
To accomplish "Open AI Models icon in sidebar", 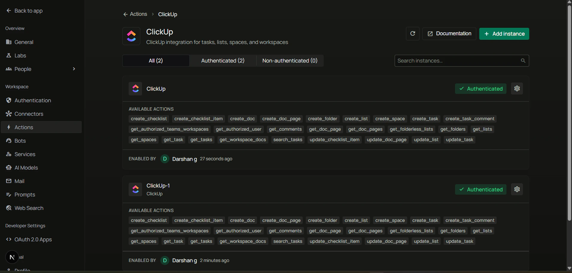I will coord(9,167).
